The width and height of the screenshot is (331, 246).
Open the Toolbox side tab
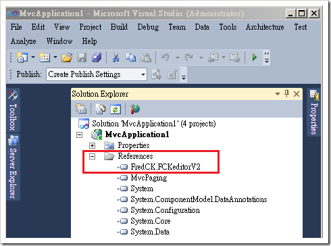(x=13, y=110)
